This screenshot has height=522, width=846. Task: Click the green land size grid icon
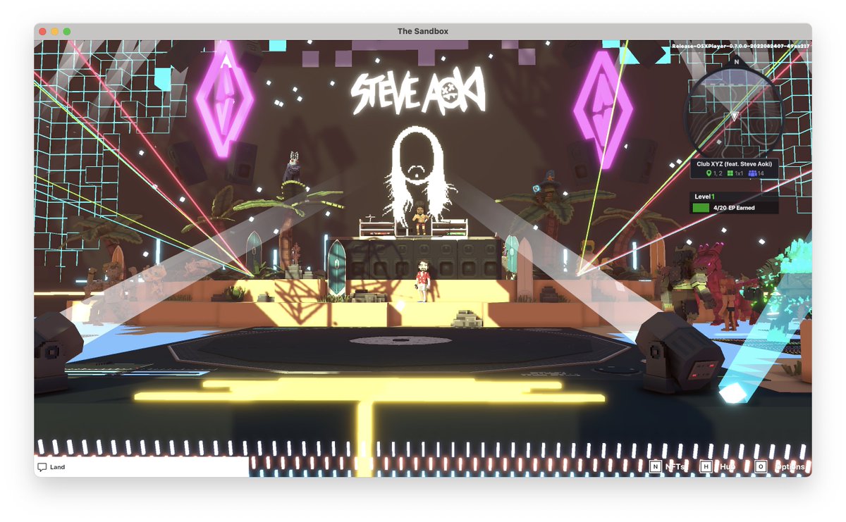[x=730, y=173]
